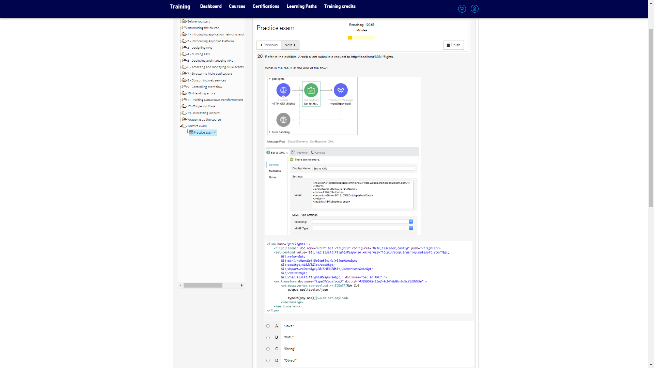Open the Encoding dropdown
This screenshot has width=654, height=368.
[x=411, y=222]
